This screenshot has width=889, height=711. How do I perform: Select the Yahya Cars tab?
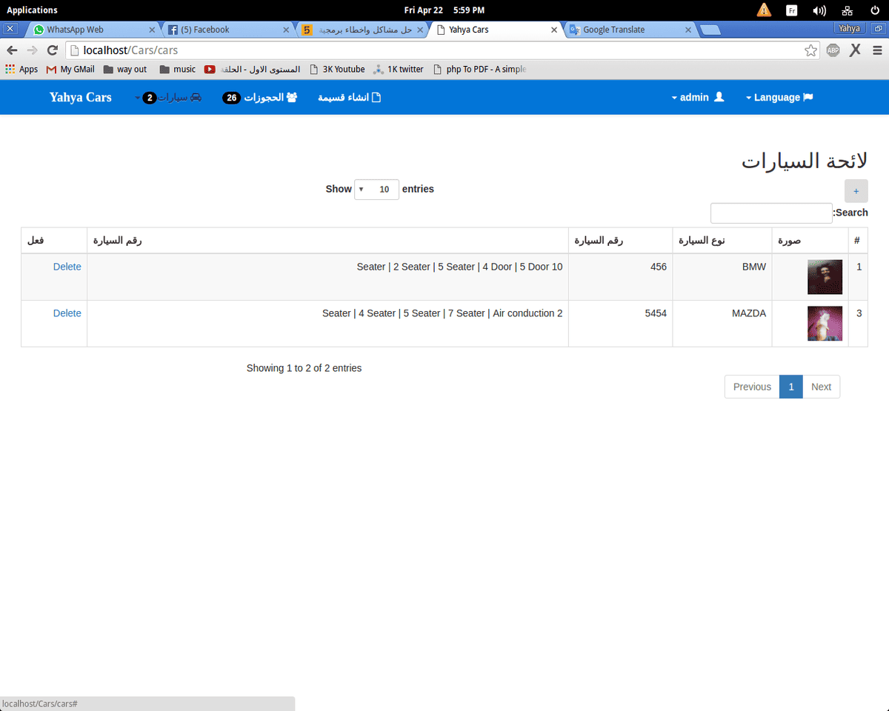tap(496, 30)
